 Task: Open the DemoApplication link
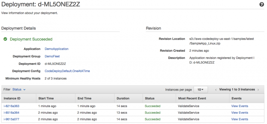coord(57,49)
